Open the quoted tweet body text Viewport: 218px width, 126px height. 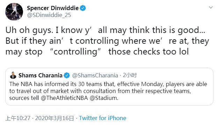tap(108, 91)
